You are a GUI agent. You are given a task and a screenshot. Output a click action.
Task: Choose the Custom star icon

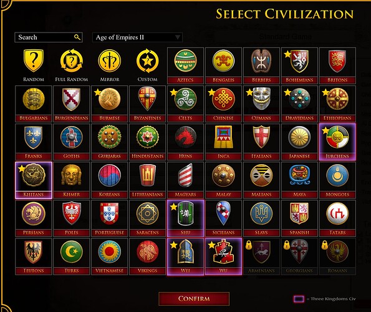pyautogui.click(x=147, y=61)
